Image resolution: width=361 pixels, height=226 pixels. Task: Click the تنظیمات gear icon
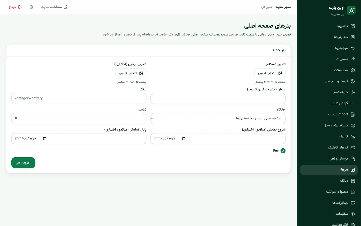click(x=353, y=214)
